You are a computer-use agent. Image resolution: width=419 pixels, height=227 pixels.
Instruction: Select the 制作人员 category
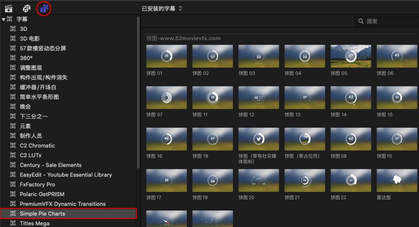68,136
